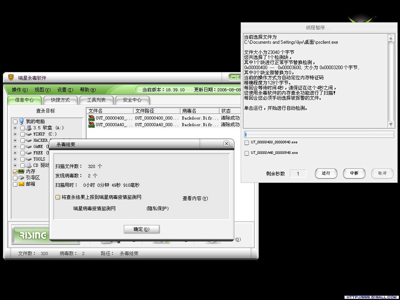Open the 瑞星病毒疫情监测网 link

95,209
